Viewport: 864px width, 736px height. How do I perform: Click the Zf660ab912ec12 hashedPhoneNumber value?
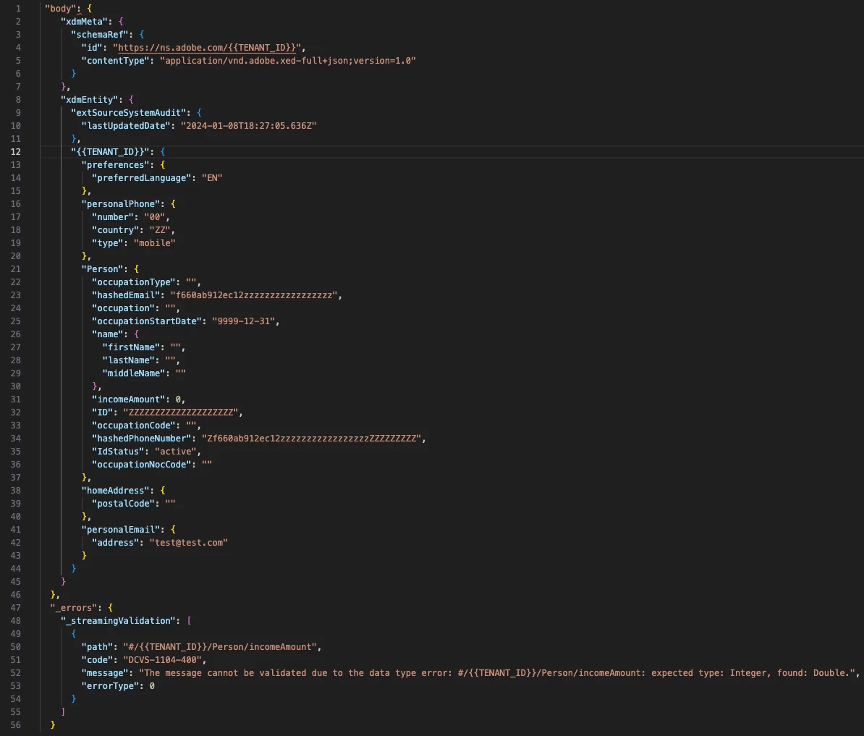pos(311,439)
